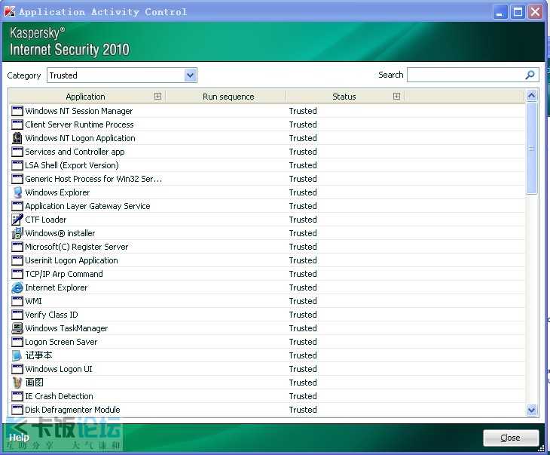The height and width of the screenshot is (455, 550).
Task: Click the Close button
Action: (511, 438)
